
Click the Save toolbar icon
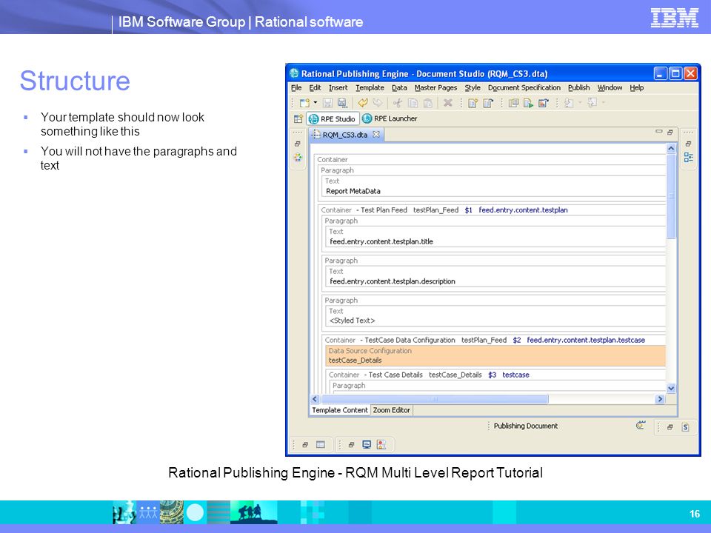point(328,104)
